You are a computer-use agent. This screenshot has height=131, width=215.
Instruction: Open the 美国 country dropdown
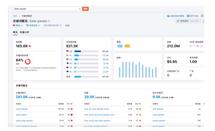(x=18, y=25)
